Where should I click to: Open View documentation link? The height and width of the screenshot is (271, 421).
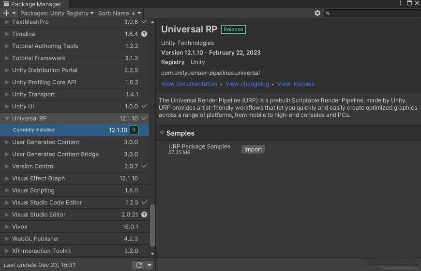coord(189,84)
